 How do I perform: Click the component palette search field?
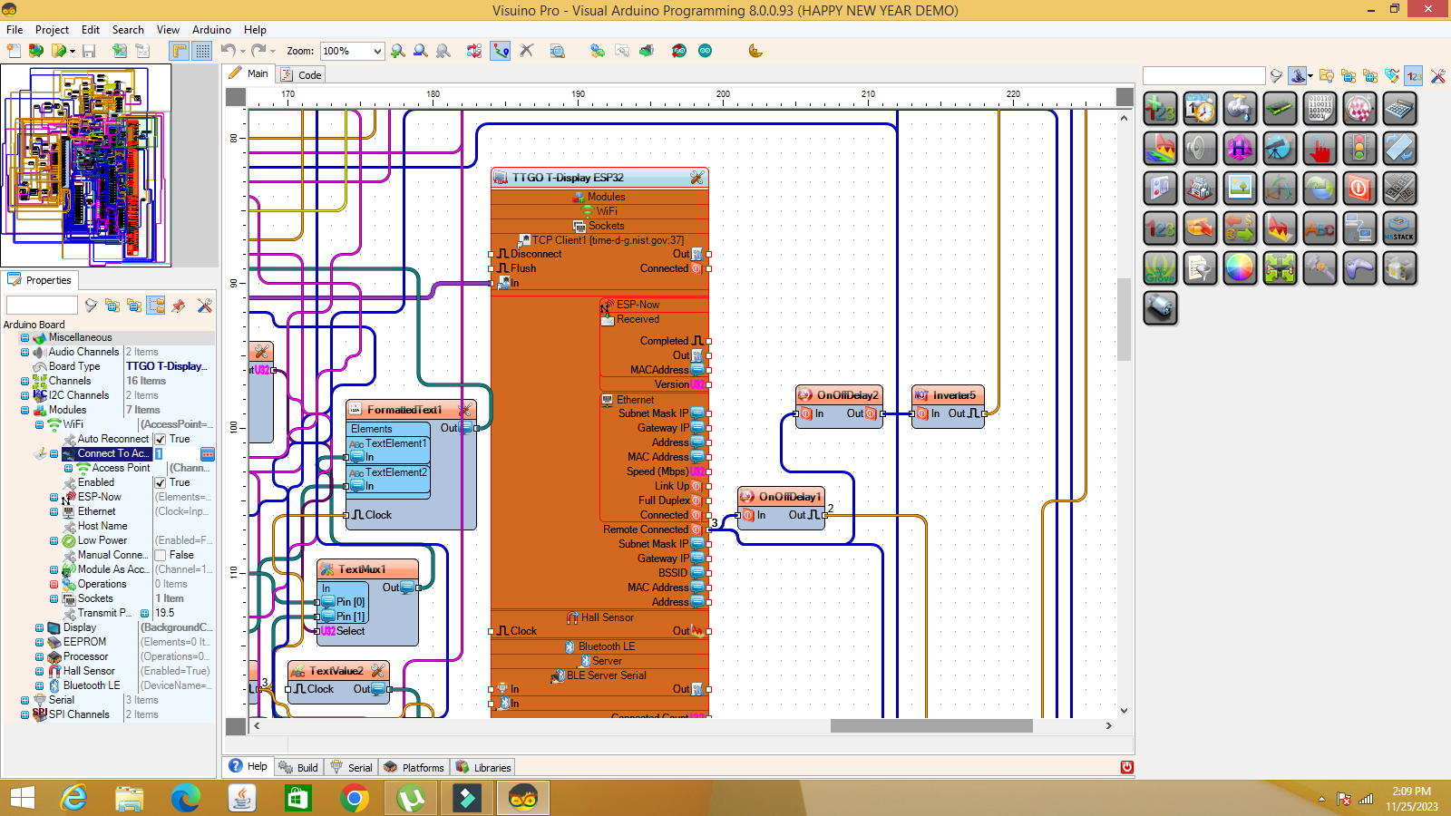tap(1203, 75)
